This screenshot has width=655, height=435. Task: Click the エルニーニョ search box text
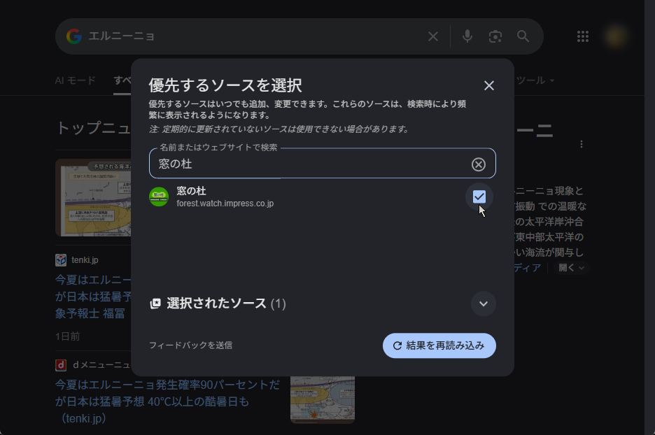(x=122, y=36)
